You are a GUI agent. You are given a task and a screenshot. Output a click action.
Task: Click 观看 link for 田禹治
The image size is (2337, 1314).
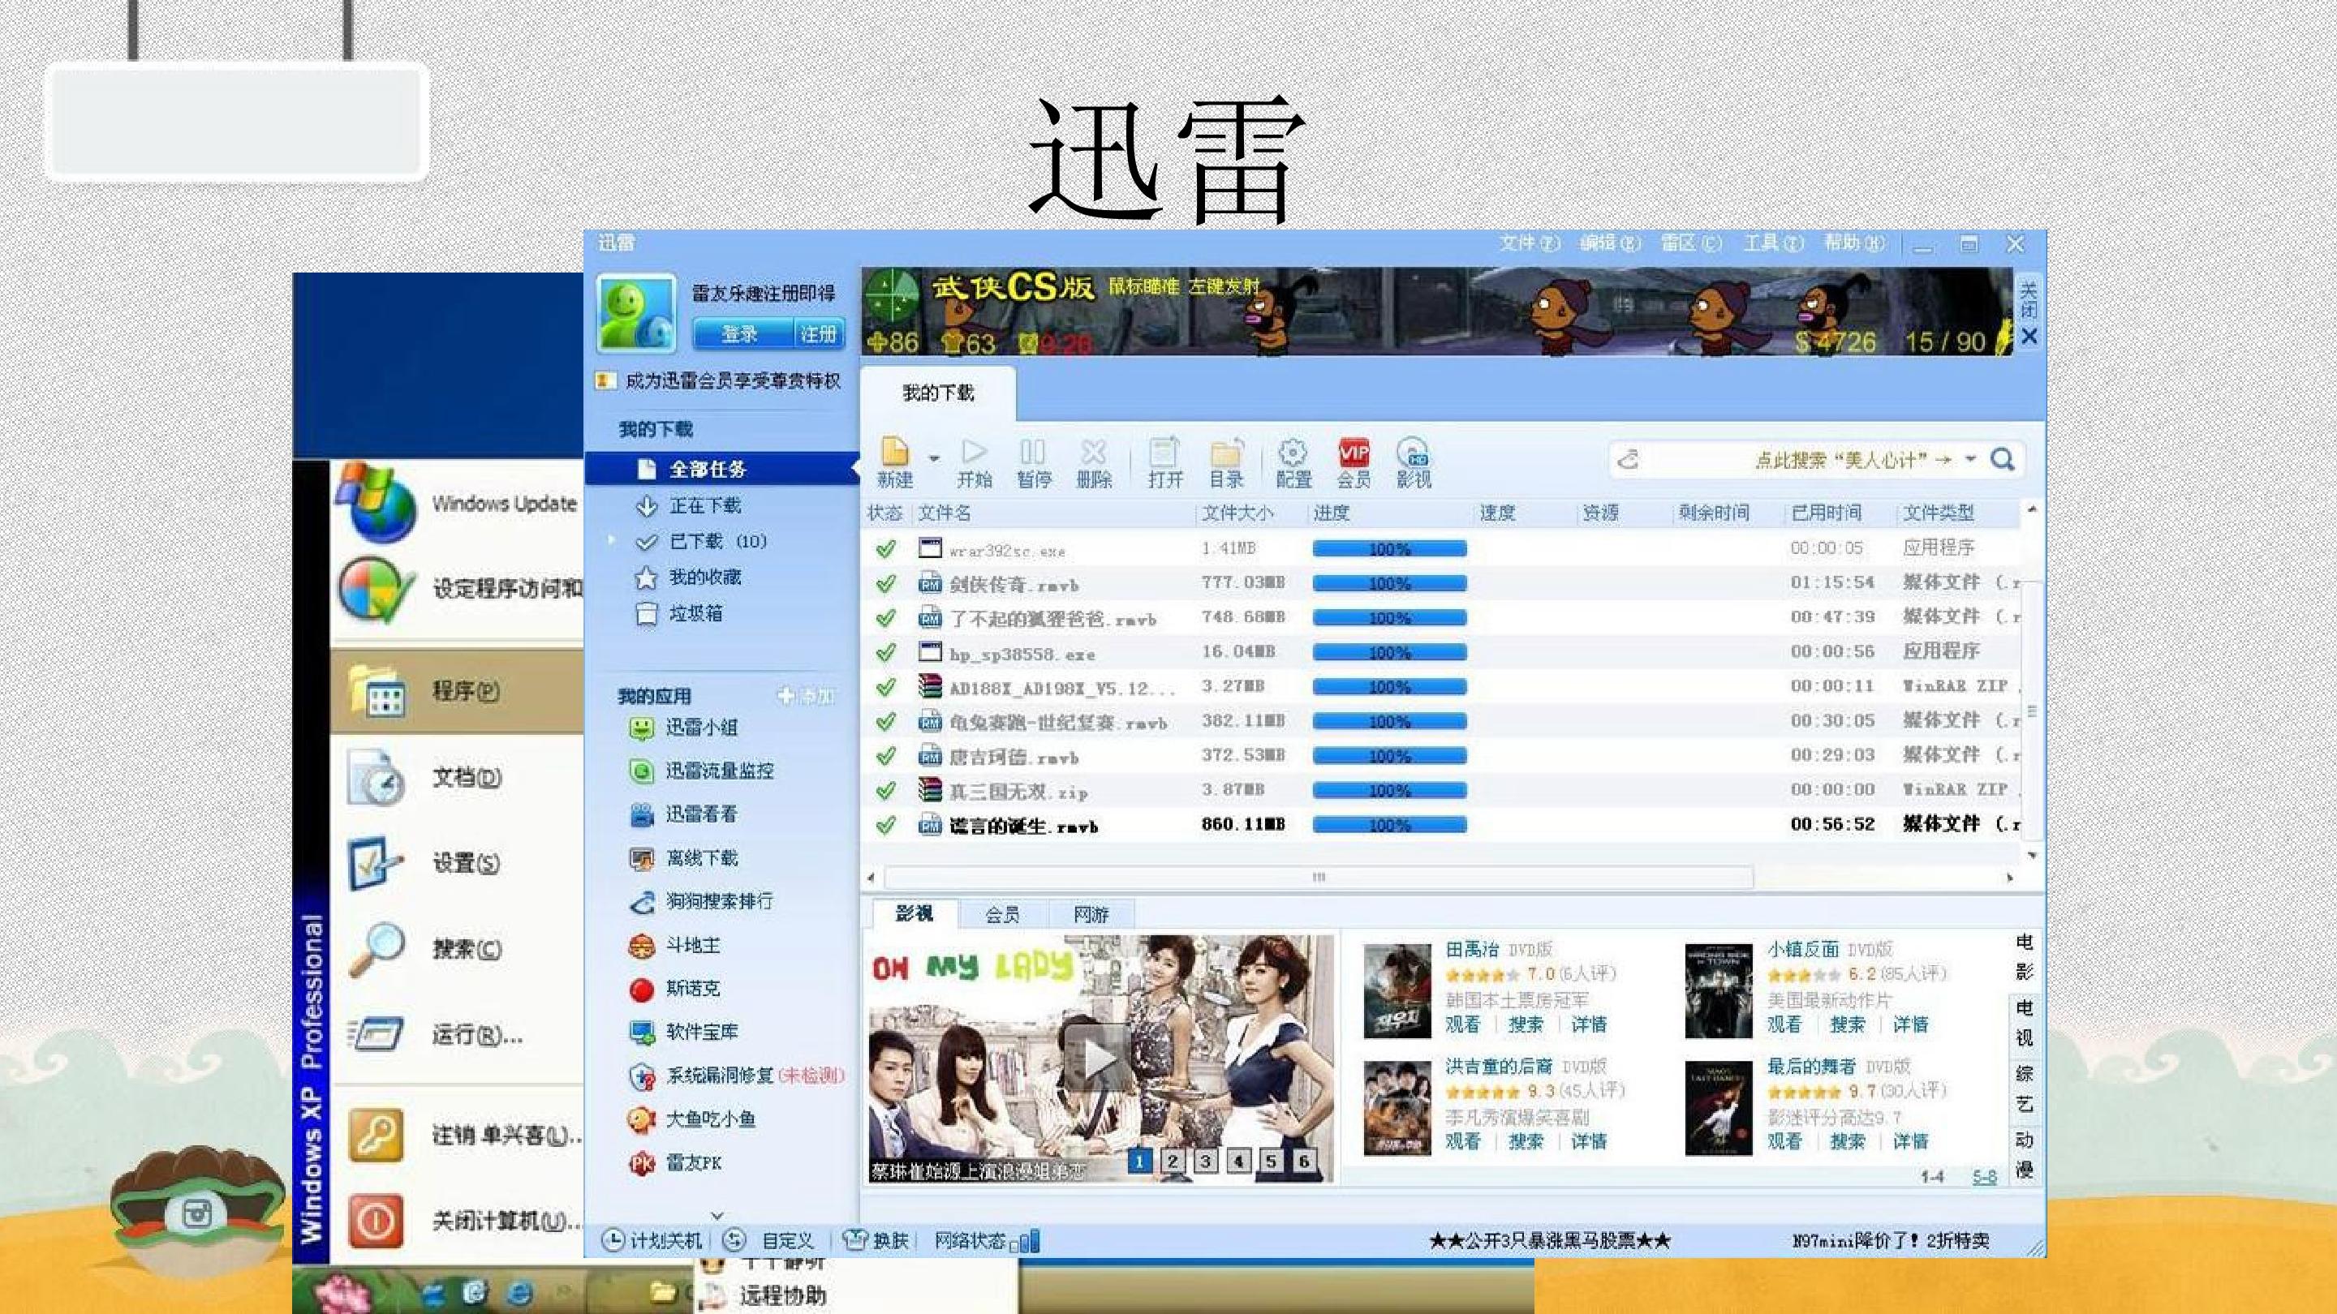[1462, 1024]
